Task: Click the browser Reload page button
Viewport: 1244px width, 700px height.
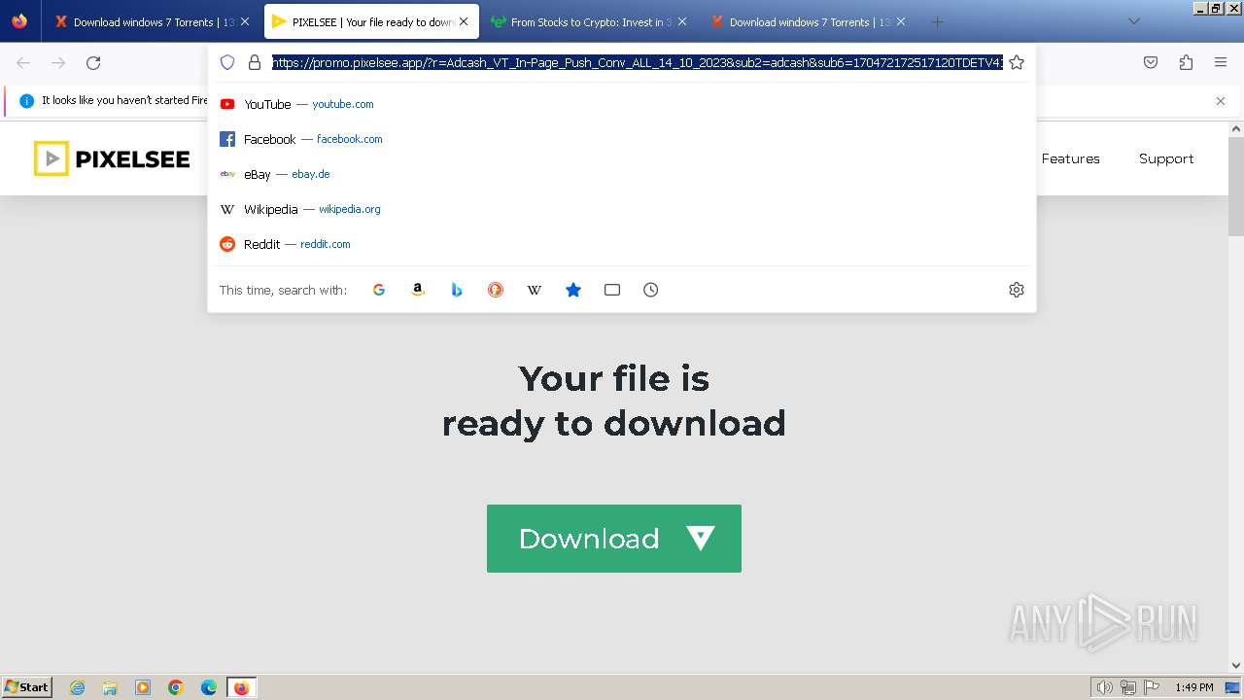Action: point(93,62)
